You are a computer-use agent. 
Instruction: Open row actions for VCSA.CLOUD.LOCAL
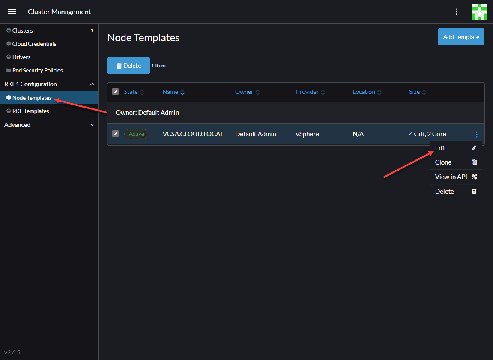coord(476,135)
